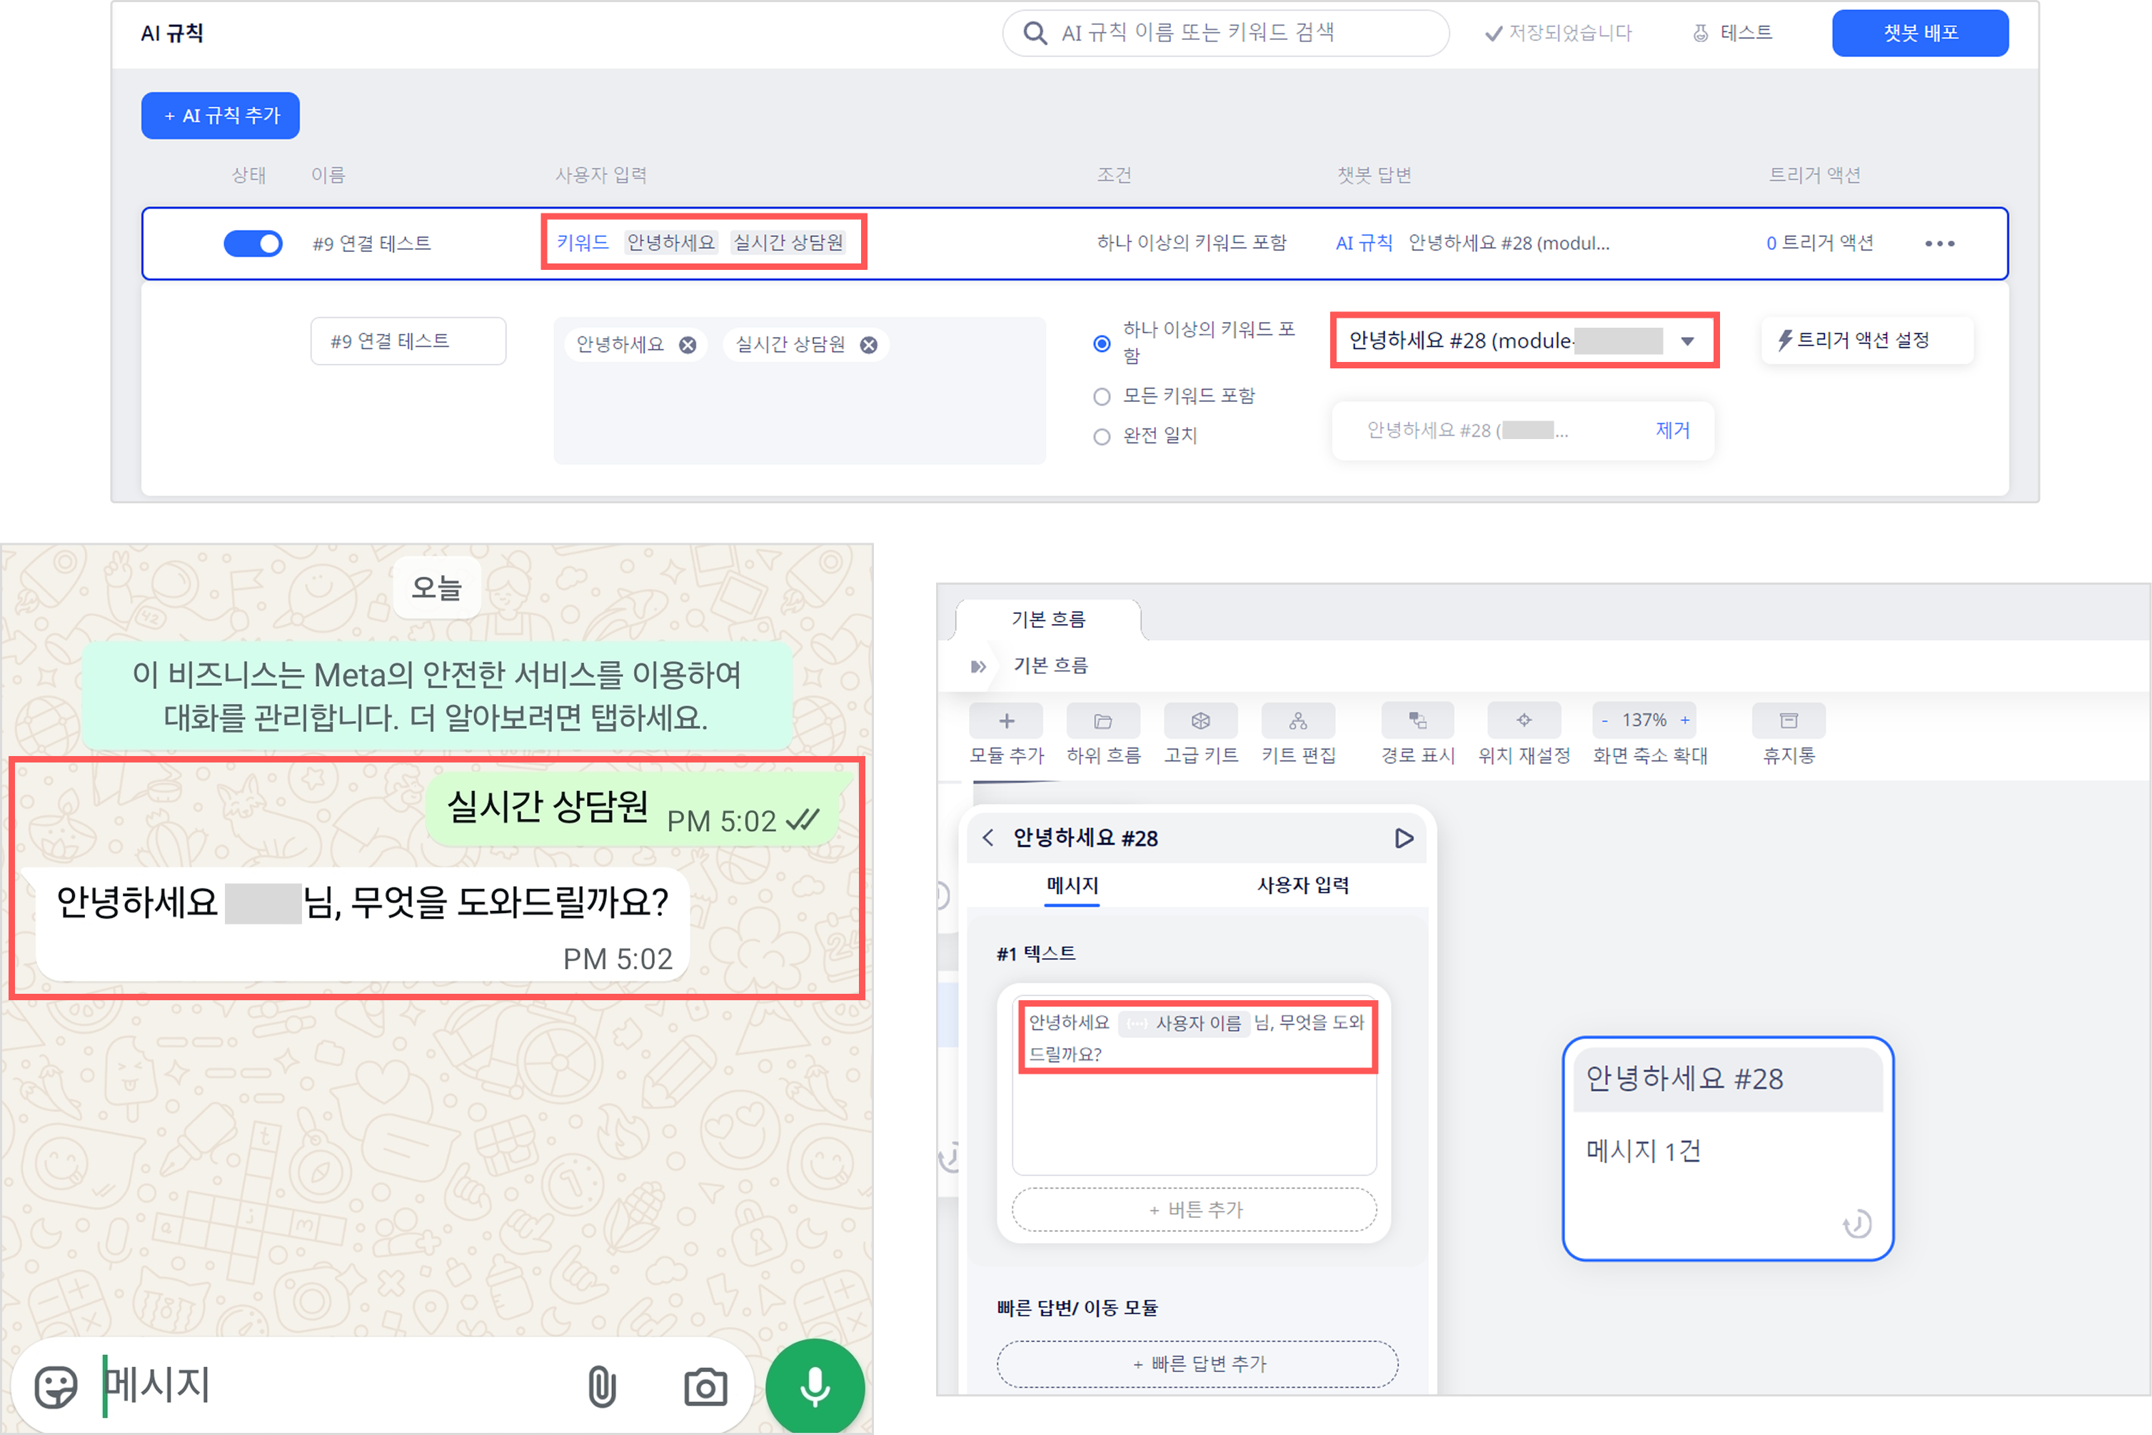Open 키트 편집 icon in toolbar
This screenshot has width=2152, height=1435.
click(1298, 721)
